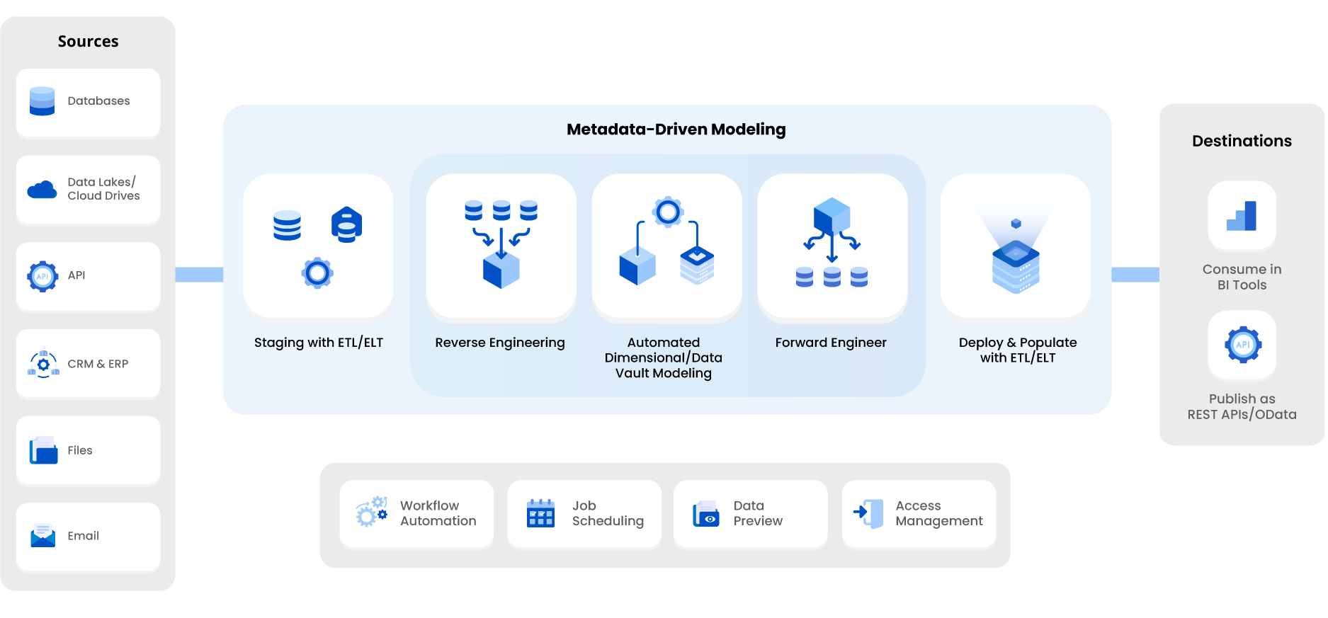The image size is (1328, 618).
Task: Click the Email envelope icon
Action: (x=43, y=536)
